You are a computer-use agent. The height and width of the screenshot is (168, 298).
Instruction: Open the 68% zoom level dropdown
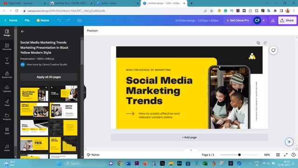point(267,154)
